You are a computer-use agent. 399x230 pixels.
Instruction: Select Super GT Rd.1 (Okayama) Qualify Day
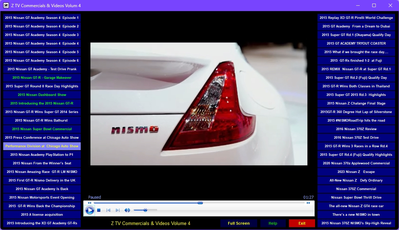[356, 35]
